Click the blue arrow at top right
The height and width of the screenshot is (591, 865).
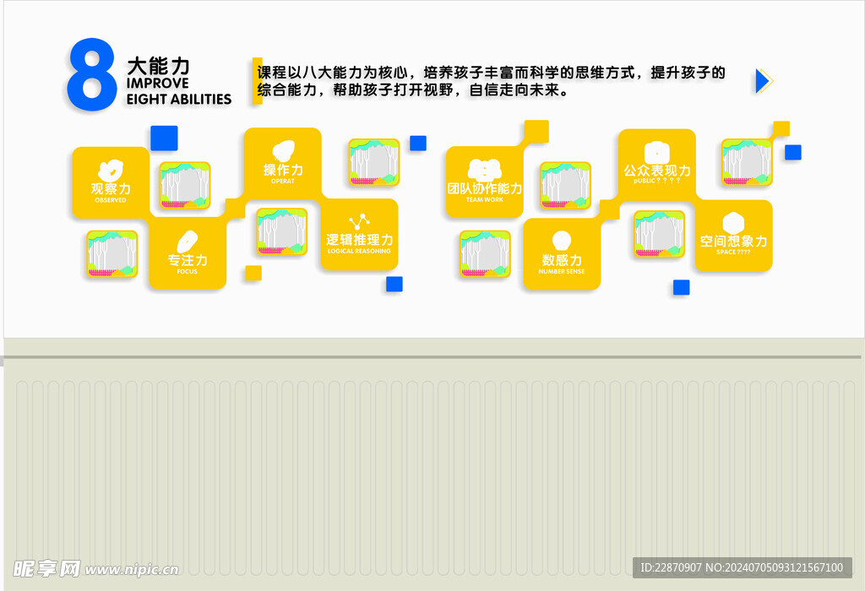tap(763, 80)
